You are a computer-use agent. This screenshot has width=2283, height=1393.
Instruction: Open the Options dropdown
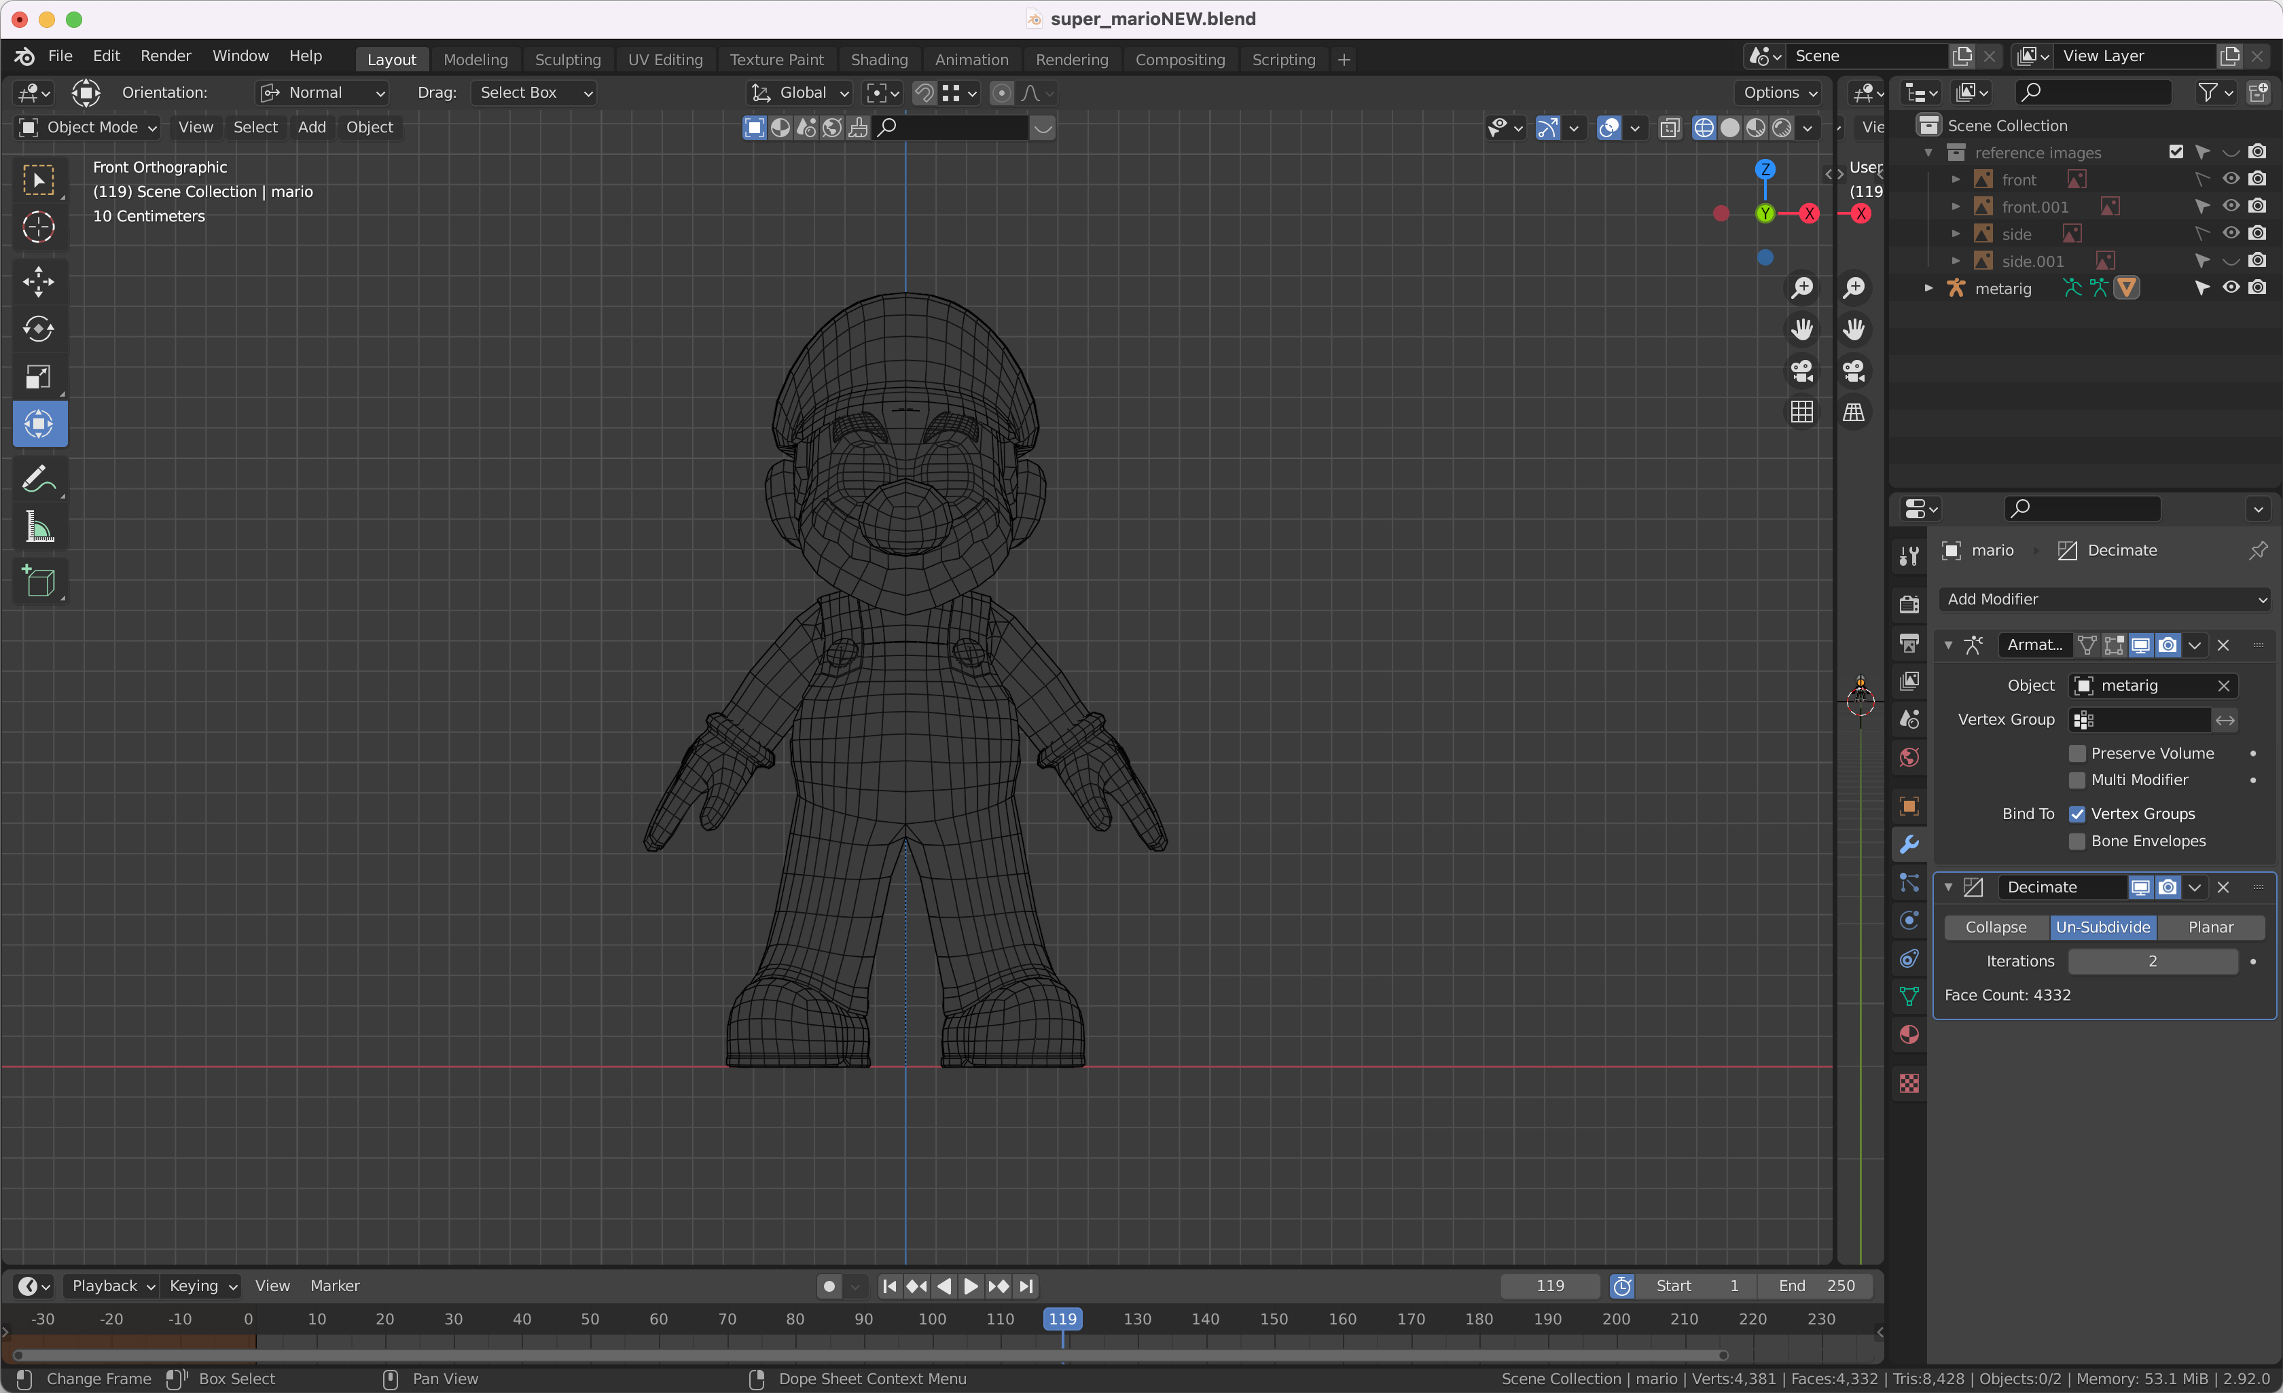1779,92
